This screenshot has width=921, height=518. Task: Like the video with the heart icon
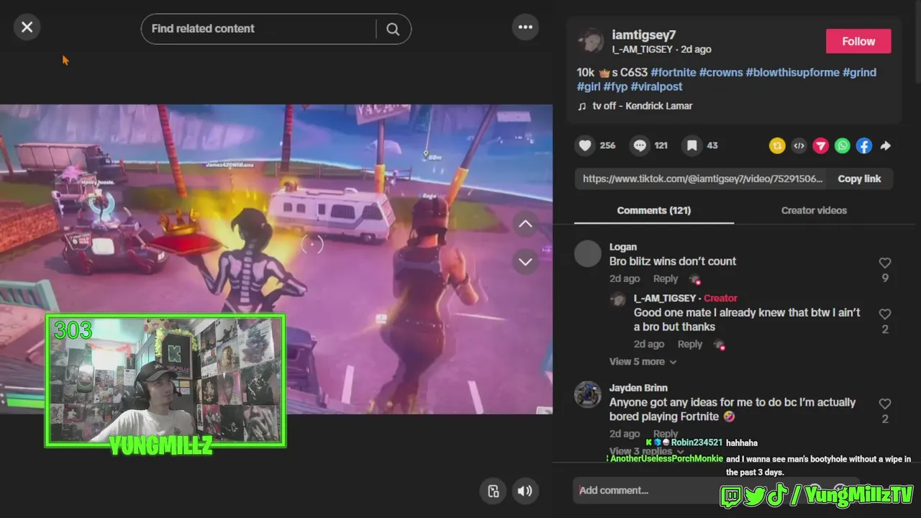tap(585, 146)
